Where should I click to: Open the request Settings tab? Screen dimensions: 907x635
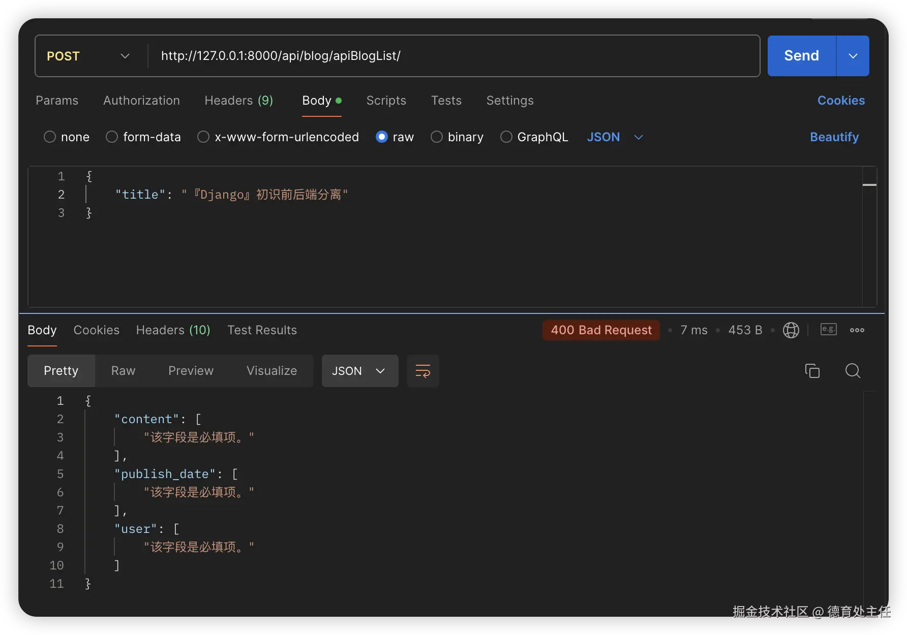tap(510, 101)
